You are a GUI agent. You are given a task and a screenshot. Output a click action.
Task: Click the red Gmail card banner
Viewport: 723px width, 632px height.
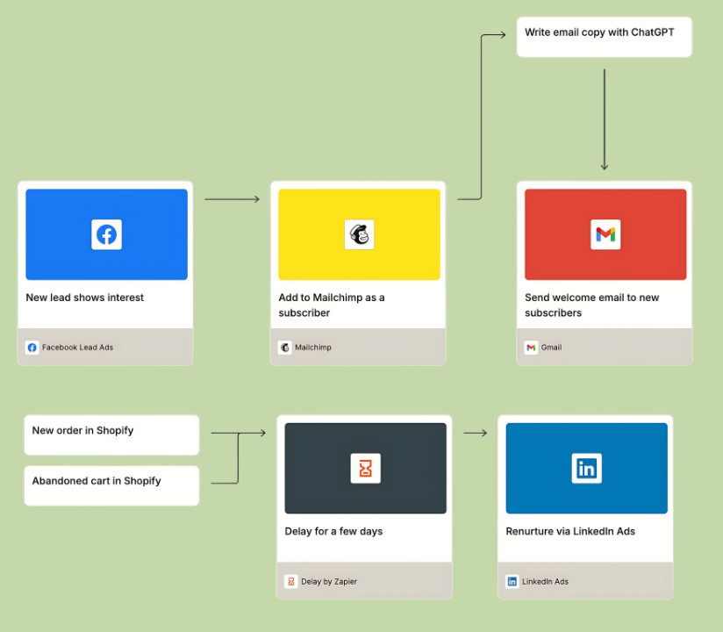click(x=605, y=234)
